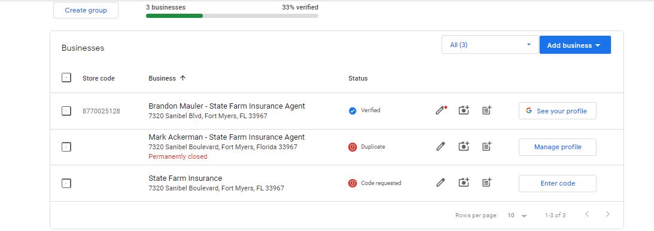Viewport: 654px width, 231px height.
Task: Check the Brandon Mauler row checkbox
Action: [x=66, y=110]
